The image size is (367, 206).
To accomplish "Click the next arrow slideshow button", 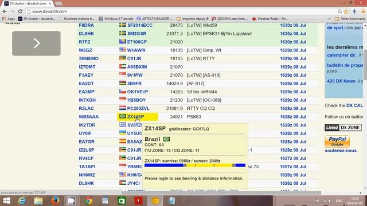I will (36, 43).
